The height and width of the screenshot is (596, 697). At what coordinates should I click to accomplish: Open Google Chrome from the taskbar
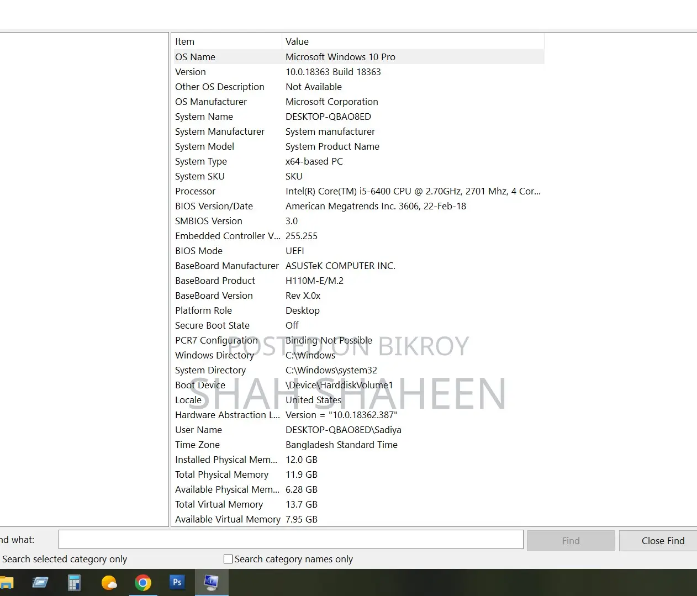point(143,582)
